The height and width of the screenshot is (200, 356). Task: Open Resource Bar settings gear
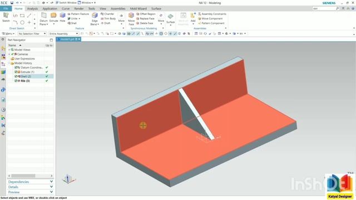(3, 39)
